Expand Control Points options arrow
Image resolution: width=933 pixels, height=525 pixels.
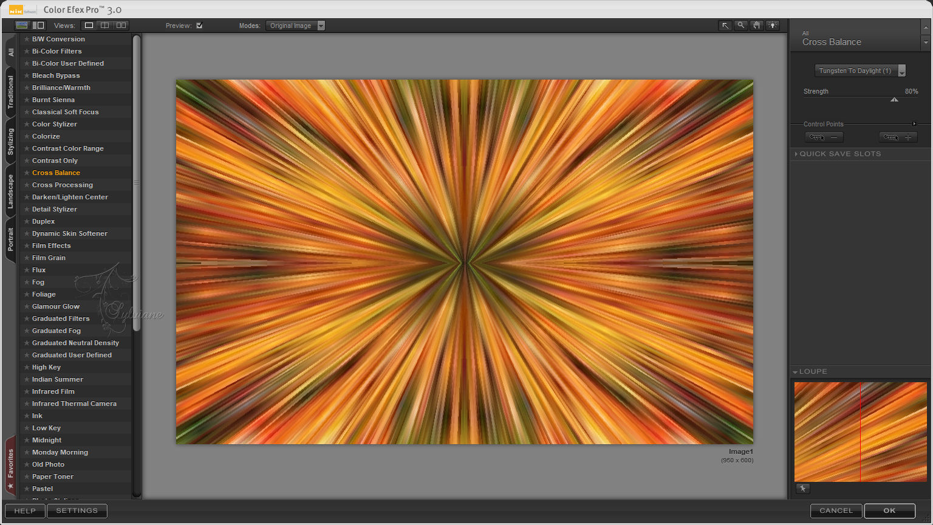(914, 124)
